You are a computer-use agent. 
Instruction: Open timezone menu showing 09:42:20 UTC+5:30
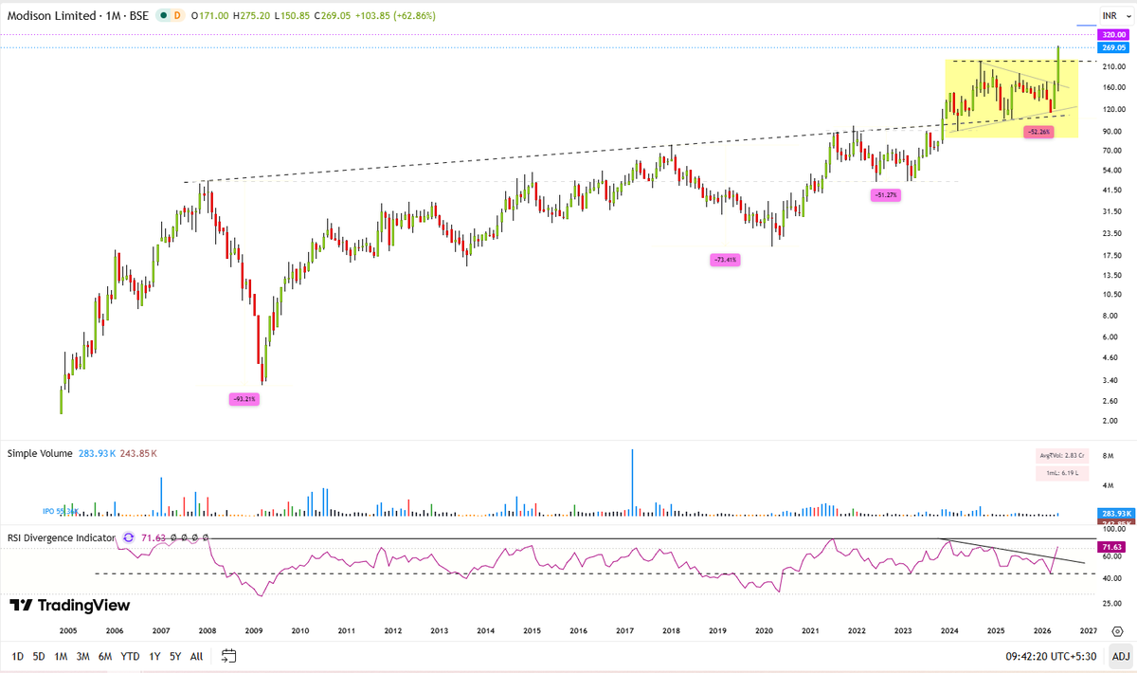1053,656
